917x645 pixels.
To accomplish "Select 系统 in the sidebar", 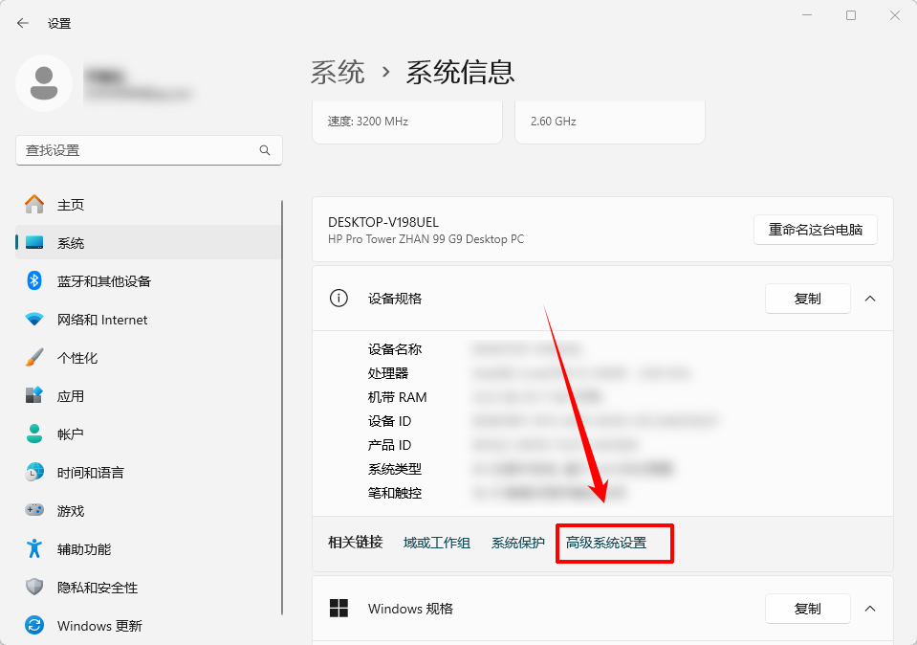I will coord(148,242).
